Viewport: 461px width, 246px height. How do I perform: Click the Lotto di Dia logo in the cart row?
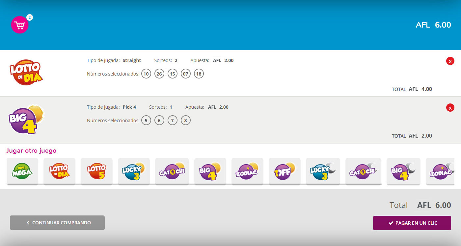pyautogui.click(x=26, y=72)
